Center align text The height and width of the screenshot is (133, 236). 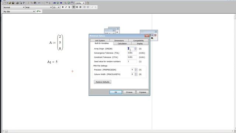[x=77, y=7]
